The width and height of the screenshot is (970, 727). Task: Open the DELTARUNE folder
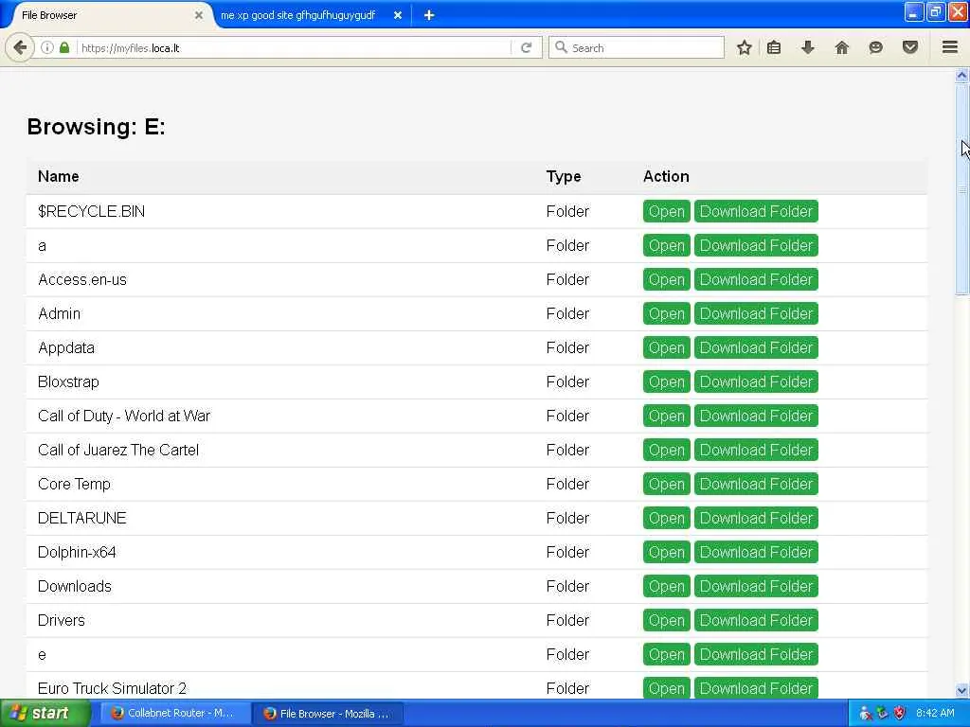[666, 518]
